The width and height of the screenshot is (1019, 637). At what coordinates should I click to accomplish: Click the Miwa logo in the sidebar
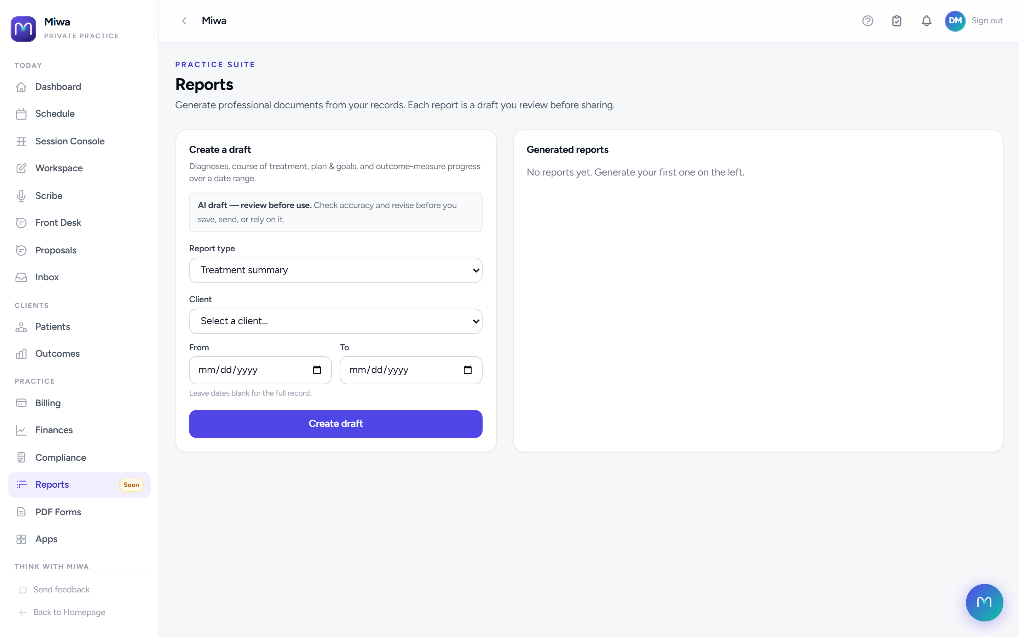pyautogui.click(x=23, y=29)
